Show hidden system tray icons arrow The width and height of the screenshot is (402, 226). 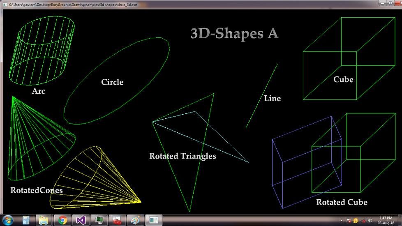[x=342, y=220]
